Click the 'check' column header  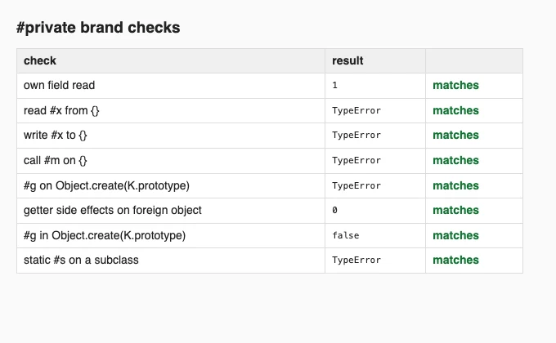pos(171,61)
